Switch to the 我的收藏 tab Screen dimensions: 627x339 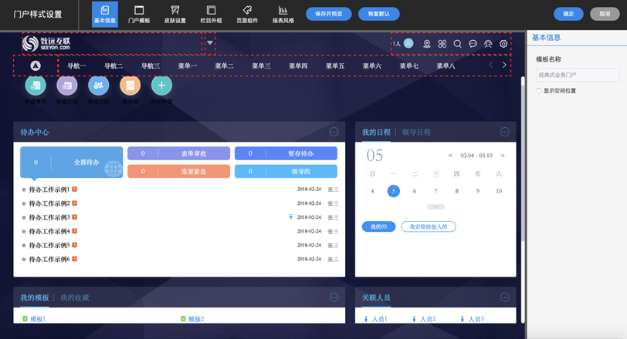click(x=75, y=297)
